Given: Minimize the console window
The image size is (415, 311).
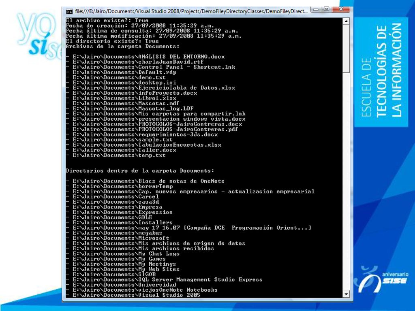Looking at the screenshot, I should point(315,10).
